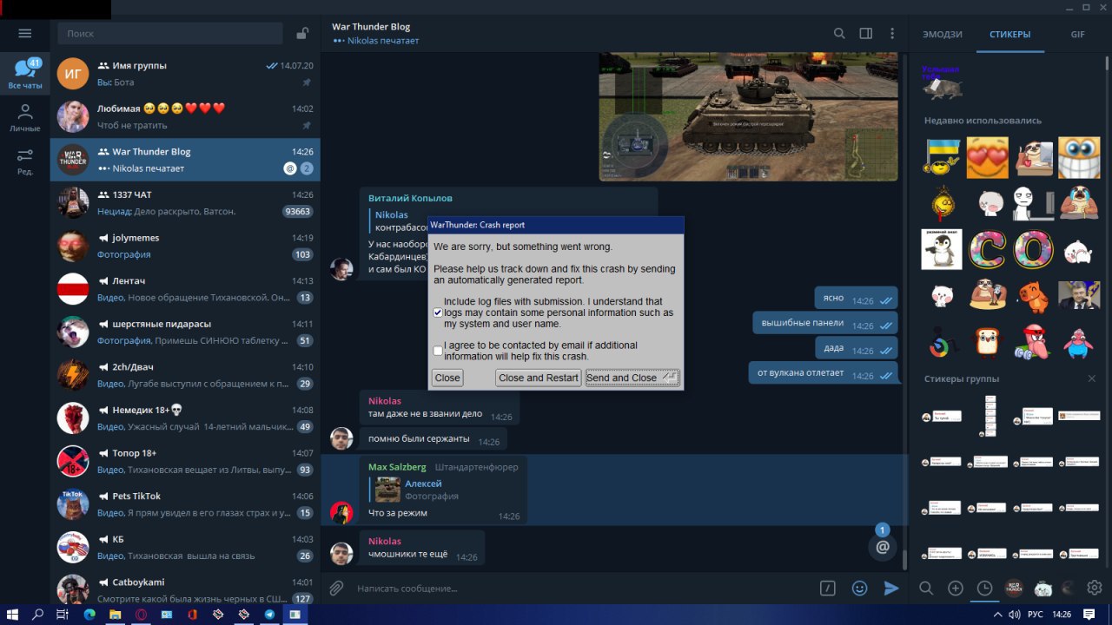1112x625 pixels.
Task: Switch to the СТИКЕРЫ tab
Action: (x=1010, y=35)
